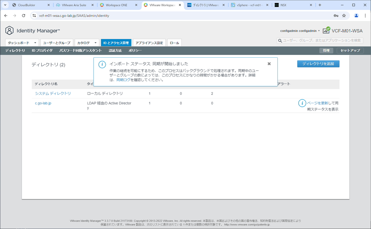The width and height of the screenshot is (371, 229).
Task: Click the user, group, application search field
Action: click(x=321, y=41)
